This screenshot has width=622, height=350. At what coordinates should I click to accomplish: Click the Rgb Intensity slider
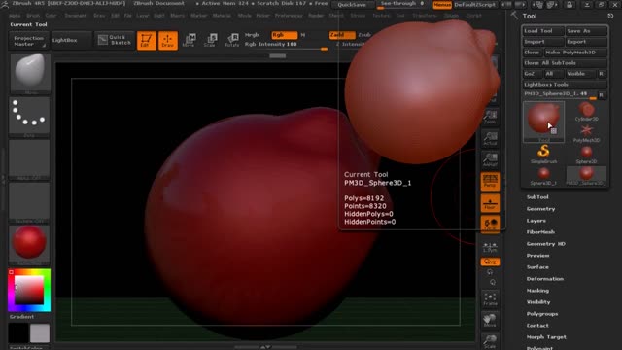tap(286, 45)
